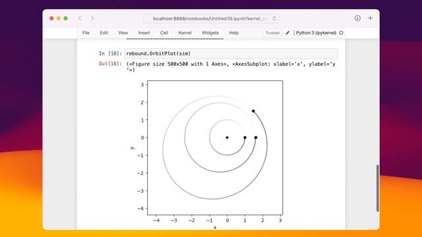This screenshot has width=422, height=237.
Task: Click the notebook vertical scrollbar thumb
Action: pos(378,188)
